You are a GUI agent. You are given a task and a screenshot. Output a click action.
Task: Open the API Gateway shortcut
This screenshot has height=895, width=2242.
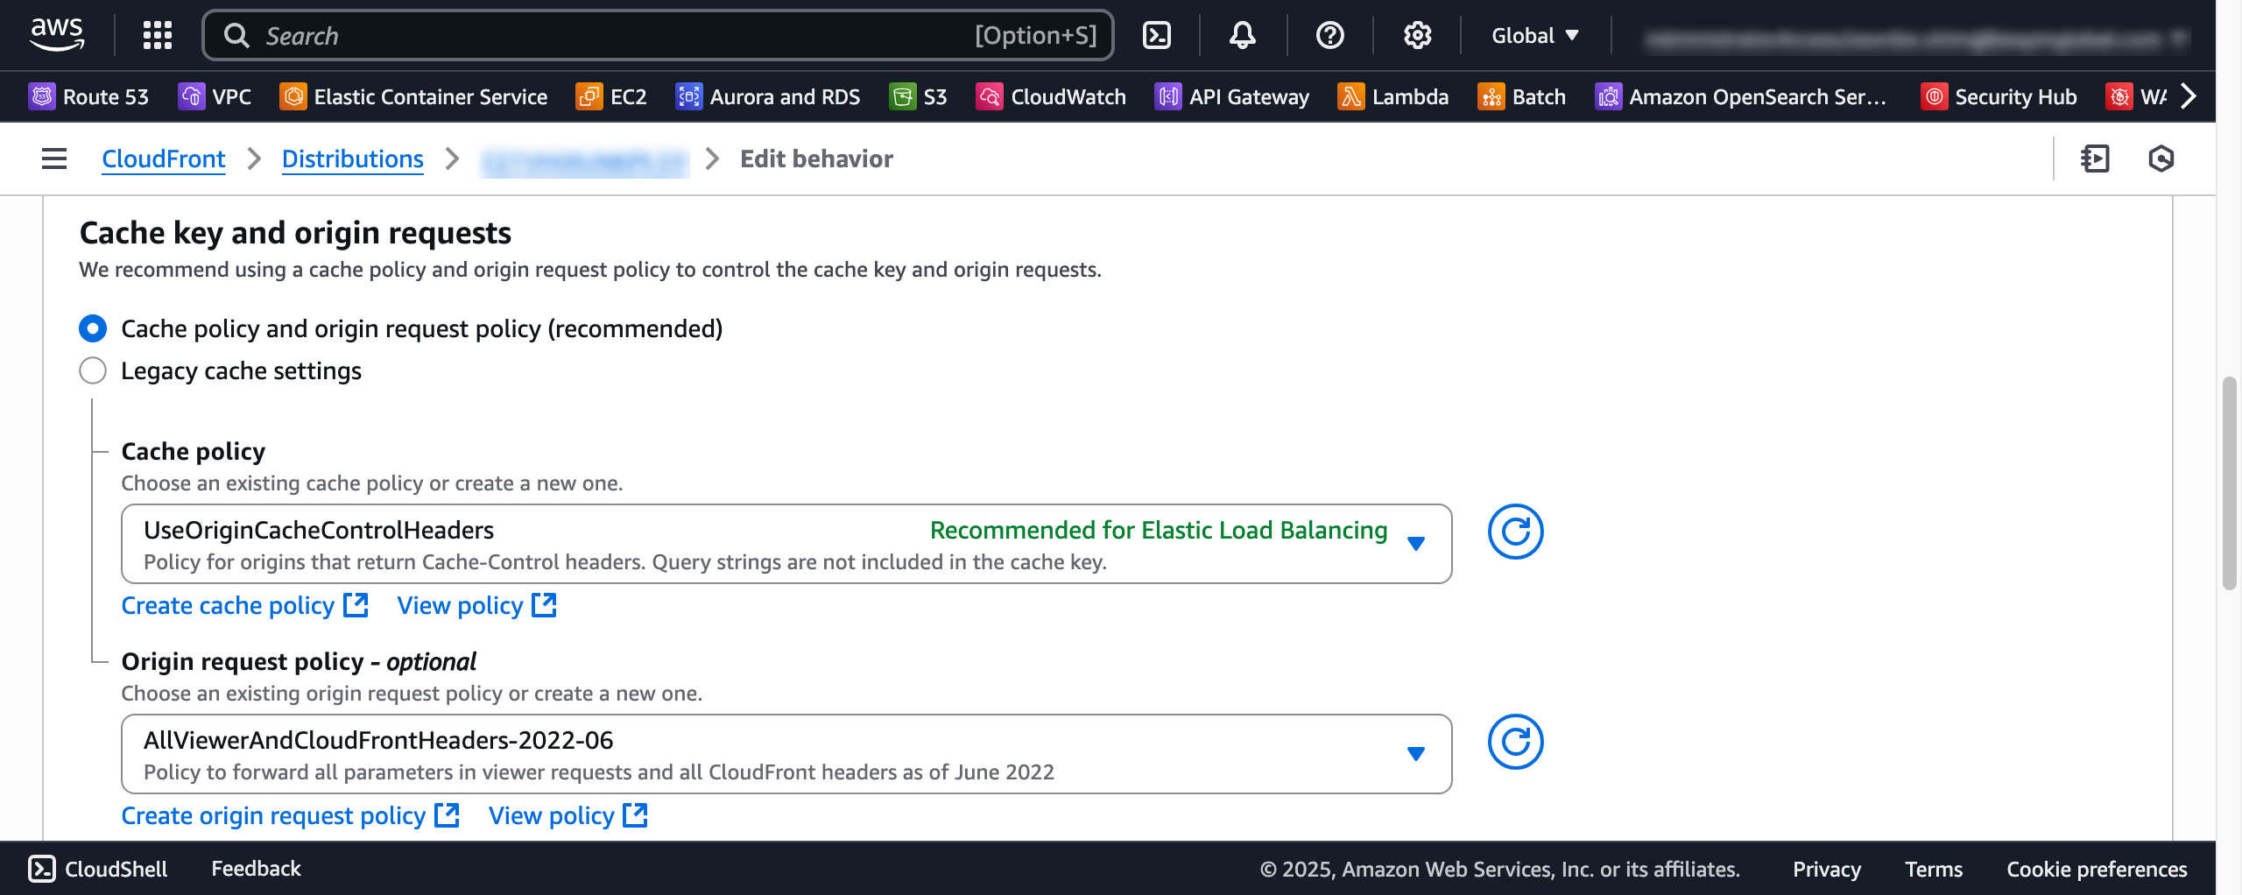click(x=1232, y=96)
